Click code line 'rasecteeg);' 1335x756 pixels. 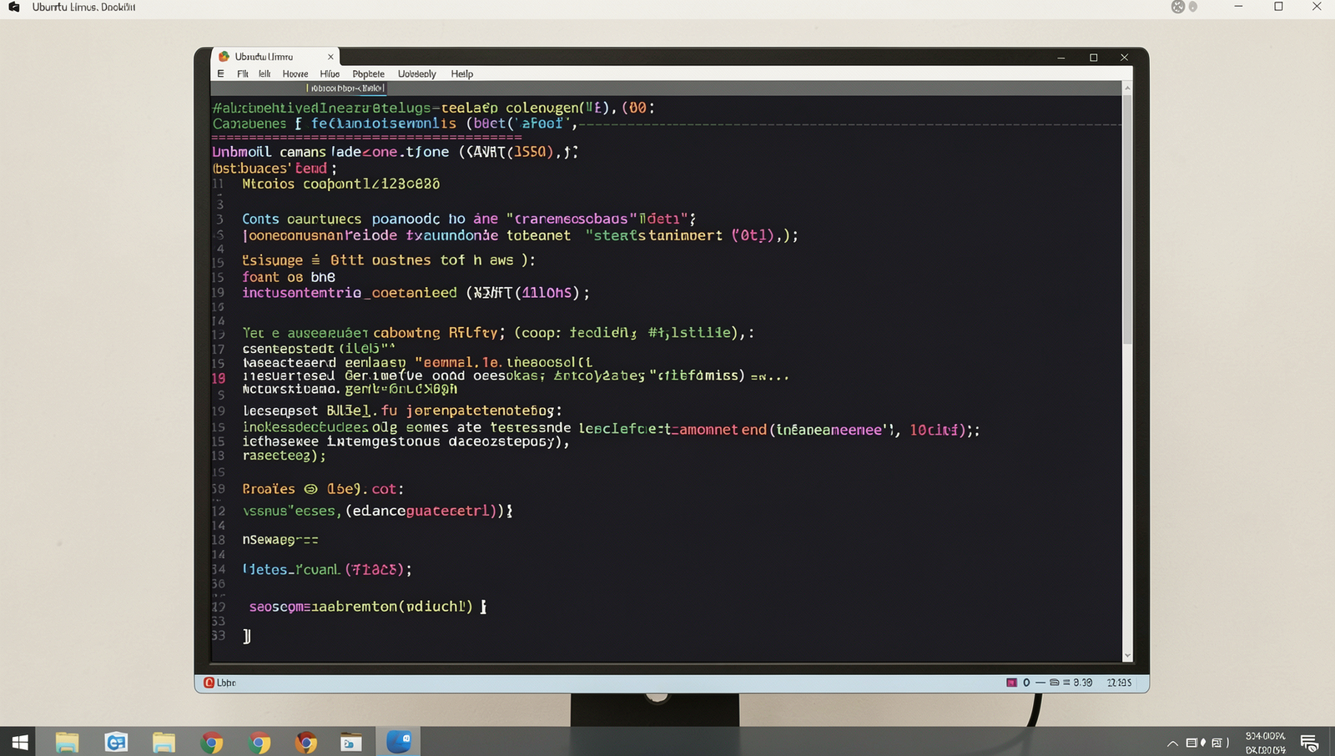coord(284,456)
